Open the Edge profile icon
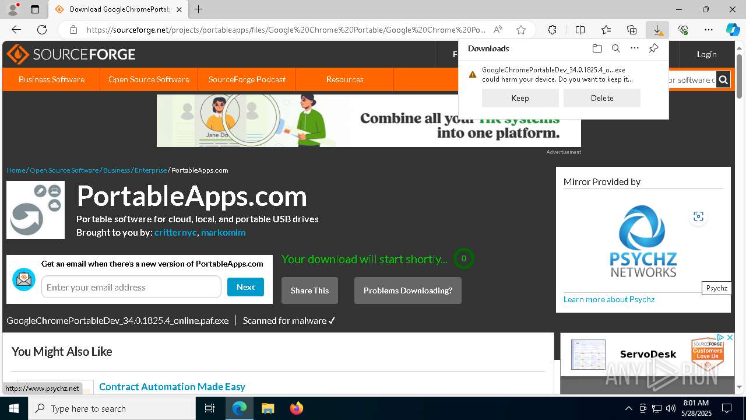Screen dimensions: 746x420 (x=13, y=9)
